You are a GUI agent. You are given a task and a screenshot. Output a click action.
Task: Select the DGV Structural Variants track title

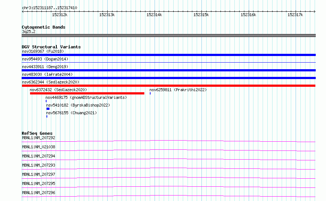pos(51,47)
